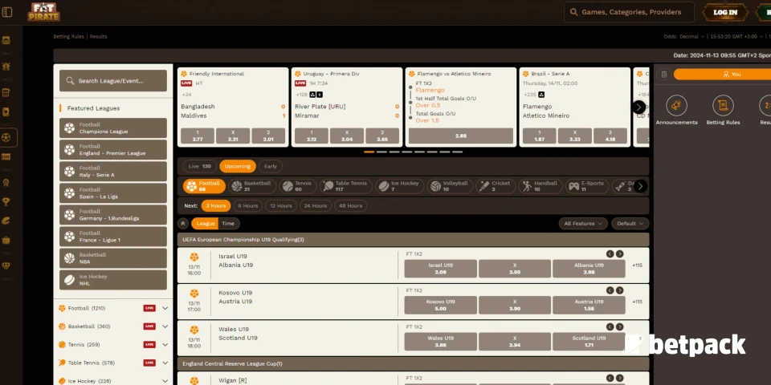Click the LOG IN button
Screen dimensions: 771x385
(725, 12)
